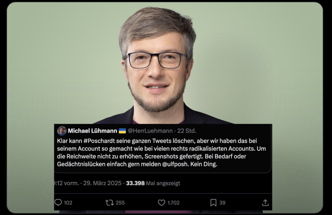Click the Ukraine flag emoji beside the name
The width and height of the screenshot is (332, 215).
pos(122,131)
